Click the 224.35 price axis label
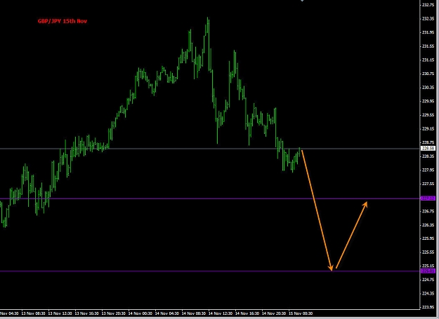The height and width of the screenshot is (319, 439). pos(428,293)
